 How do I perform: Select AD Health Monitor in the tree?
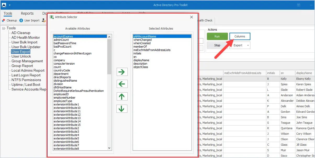point(26,37)
